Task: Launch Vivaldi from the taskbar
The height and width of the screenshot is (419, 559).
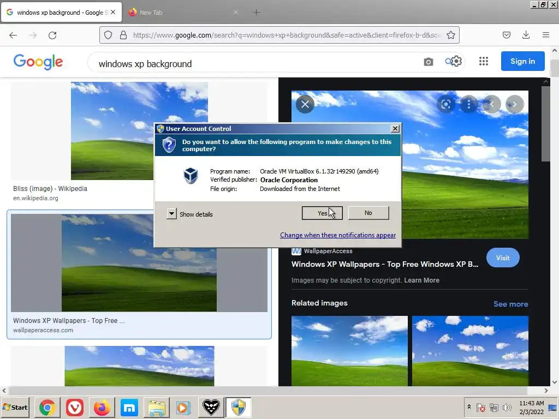Action: [x=74, y=407]
